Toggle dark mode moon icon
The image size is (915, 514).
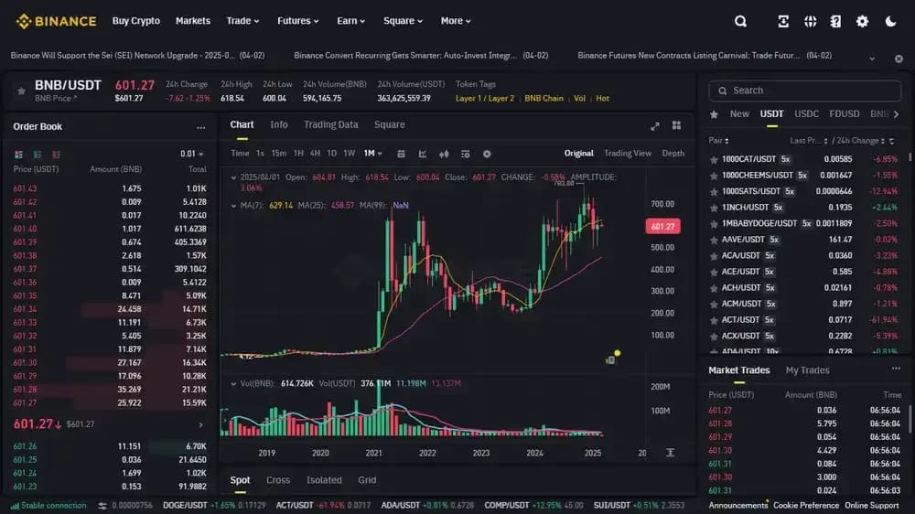click(890, 21)
